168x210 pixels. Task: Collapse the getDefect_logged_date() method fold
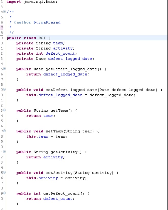pos(4,69)
